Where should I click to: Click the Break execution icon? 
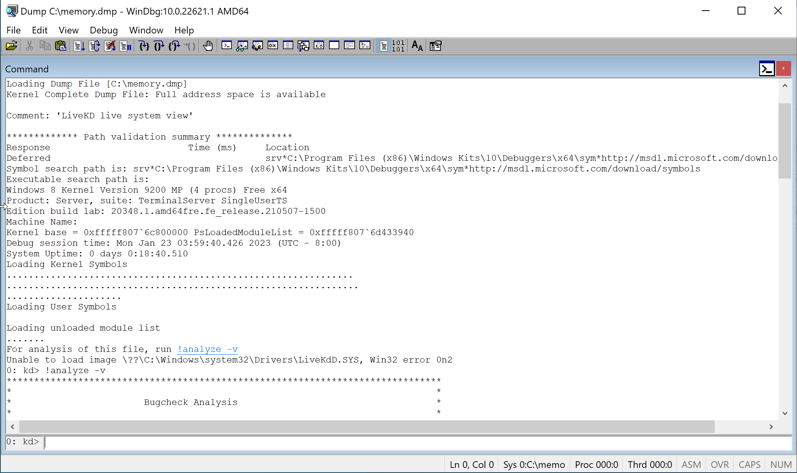[x=126, y=46]
